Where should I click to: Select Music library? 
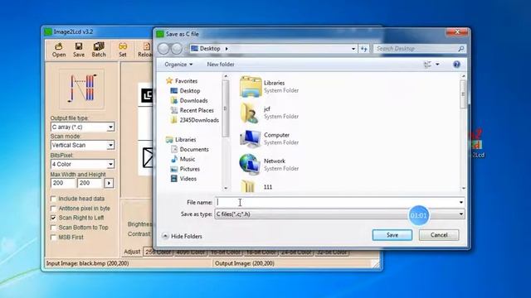click(x=188, y=159)
